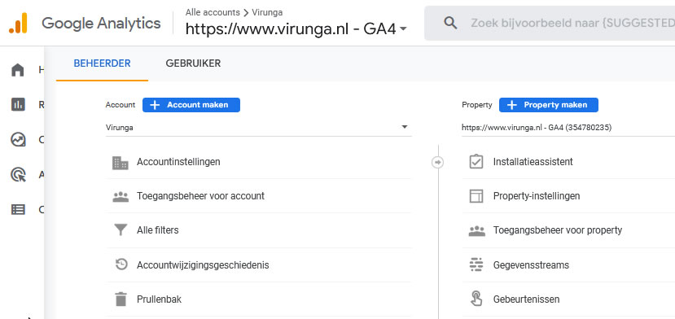Open the Home icon in left sidebar
This screenshot has height=319, width=675.
tap(18, 70)
